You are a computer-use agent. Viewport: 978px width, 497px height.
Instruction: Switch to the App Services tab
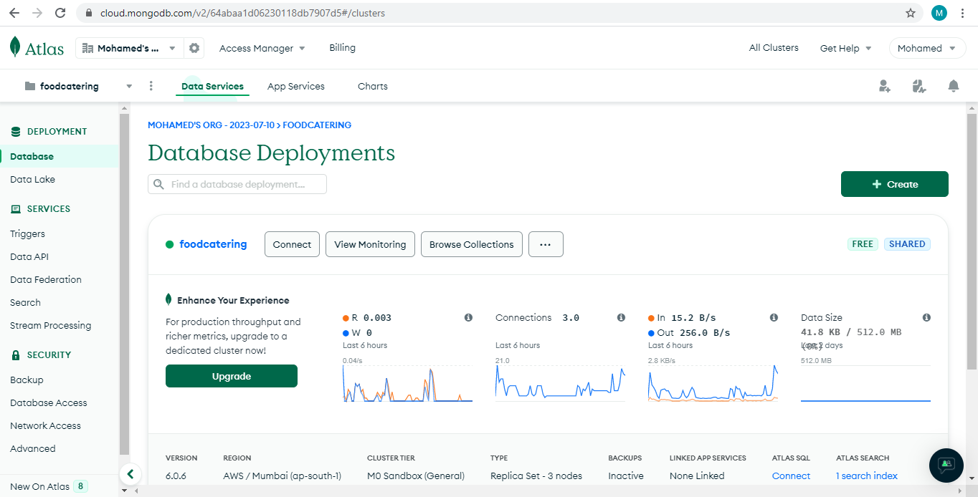click(295, 86)
